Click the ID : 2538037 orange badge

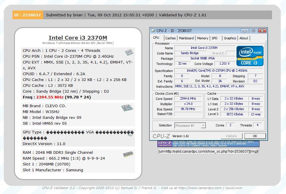(x=28, y=15)
